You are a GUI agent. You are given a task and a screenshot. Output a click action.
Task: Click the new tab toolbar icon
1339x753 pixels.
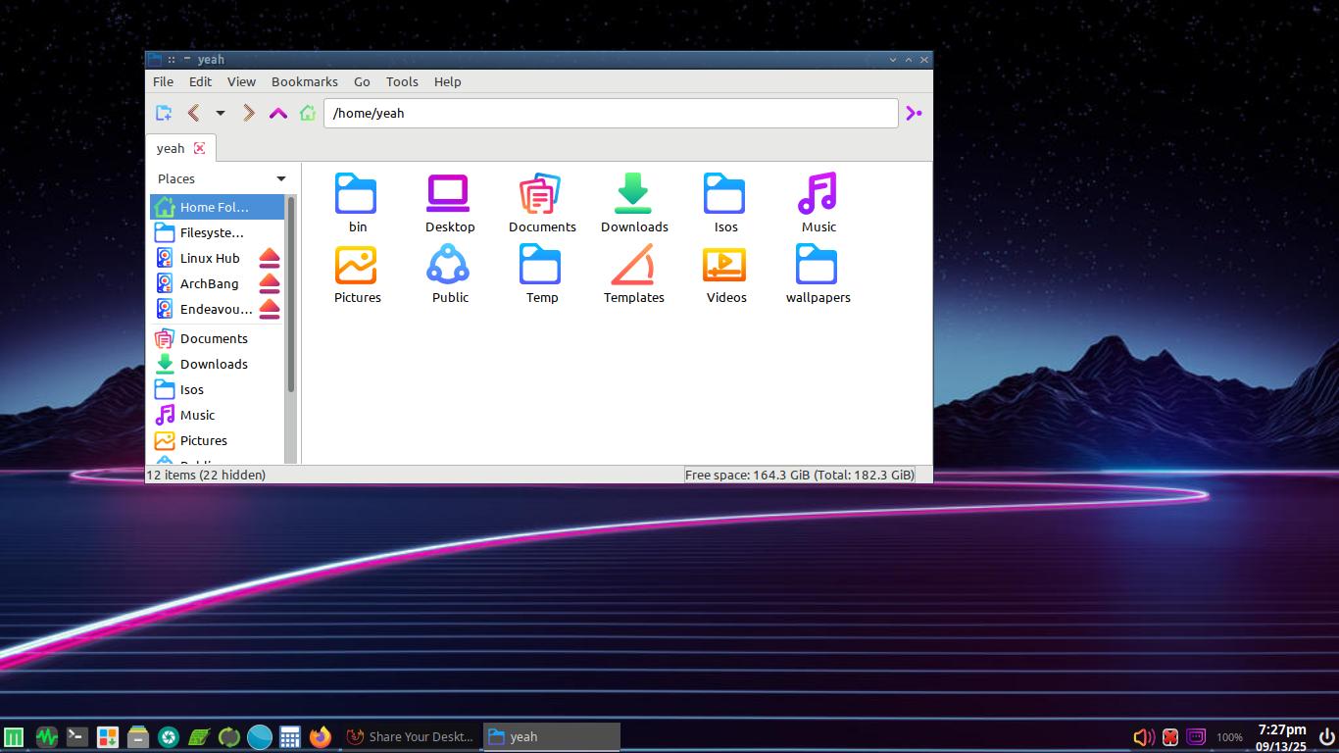164,113
